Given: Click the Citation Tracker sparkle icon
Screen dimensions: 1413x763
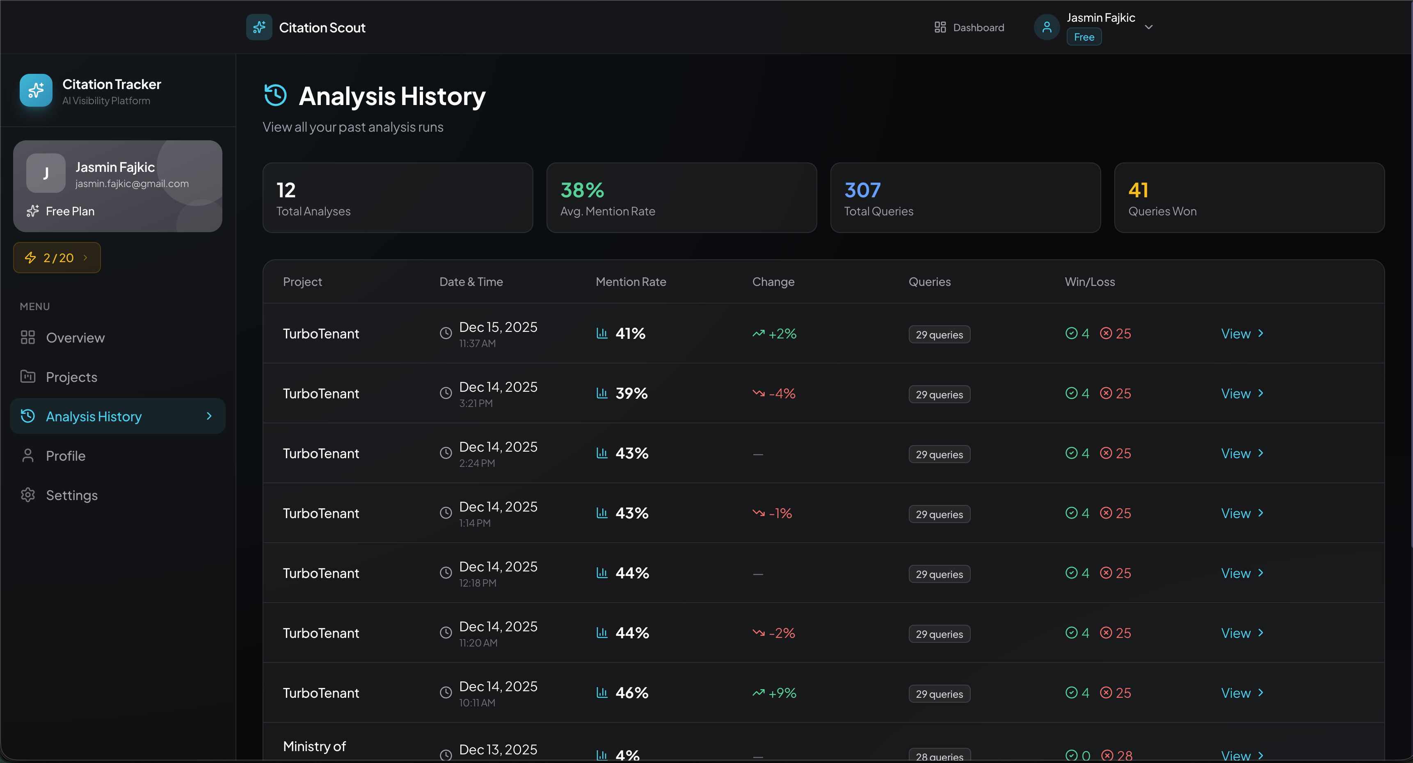Looking at the screenshot, I should (x=36, y=91).
